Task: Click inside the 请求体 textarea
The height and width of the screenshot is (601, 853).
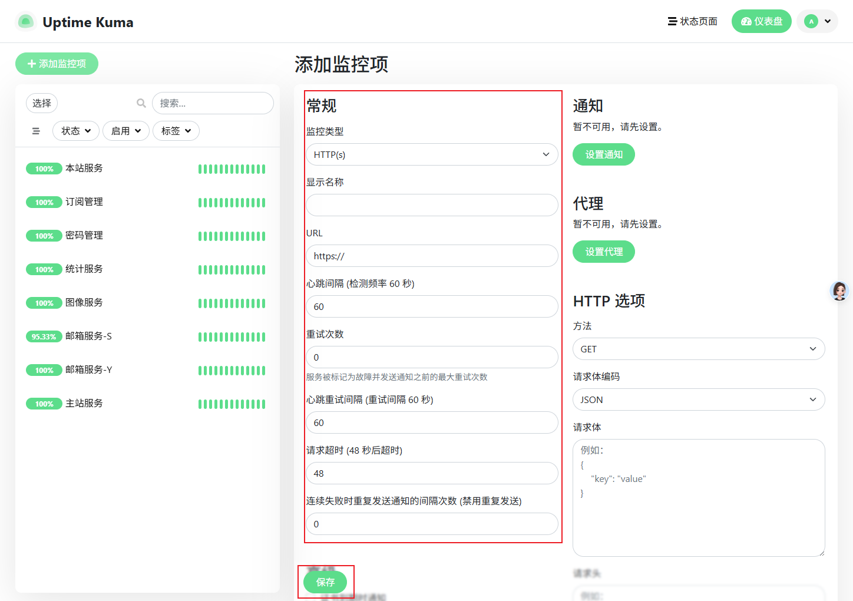Action: (699, 498)
